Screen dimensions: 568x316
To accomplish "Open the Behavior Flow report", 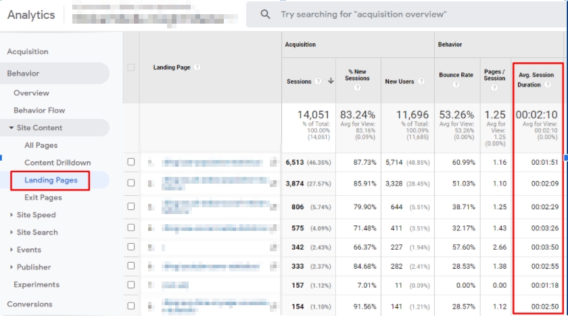I will [x=39, y=110].
